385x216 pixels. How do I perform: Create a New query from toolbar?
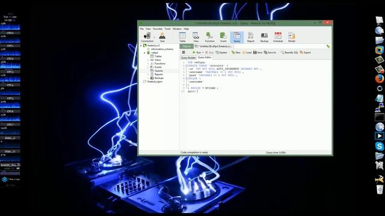(x=236, y=52)
